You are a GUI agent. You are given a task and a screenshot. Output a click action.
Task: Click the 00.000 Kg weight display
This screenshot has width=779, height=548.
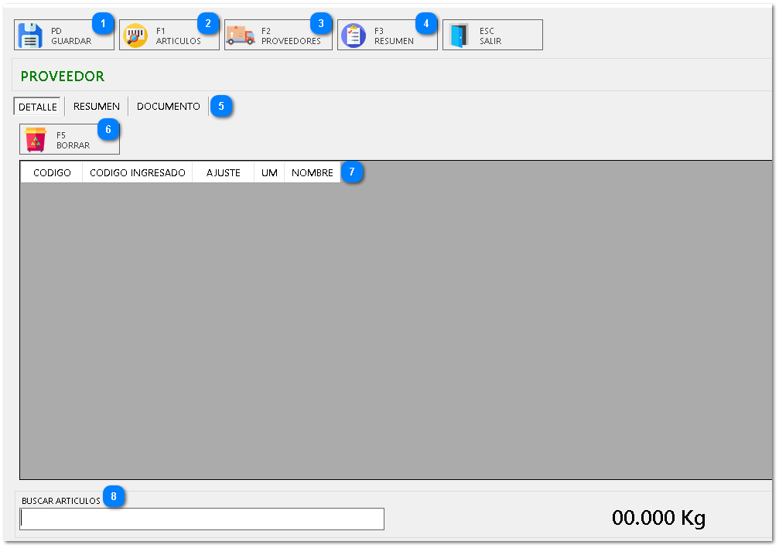click(658, 518)
